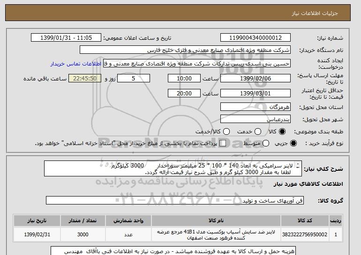Click the row number cell 1

coord(336,234)
